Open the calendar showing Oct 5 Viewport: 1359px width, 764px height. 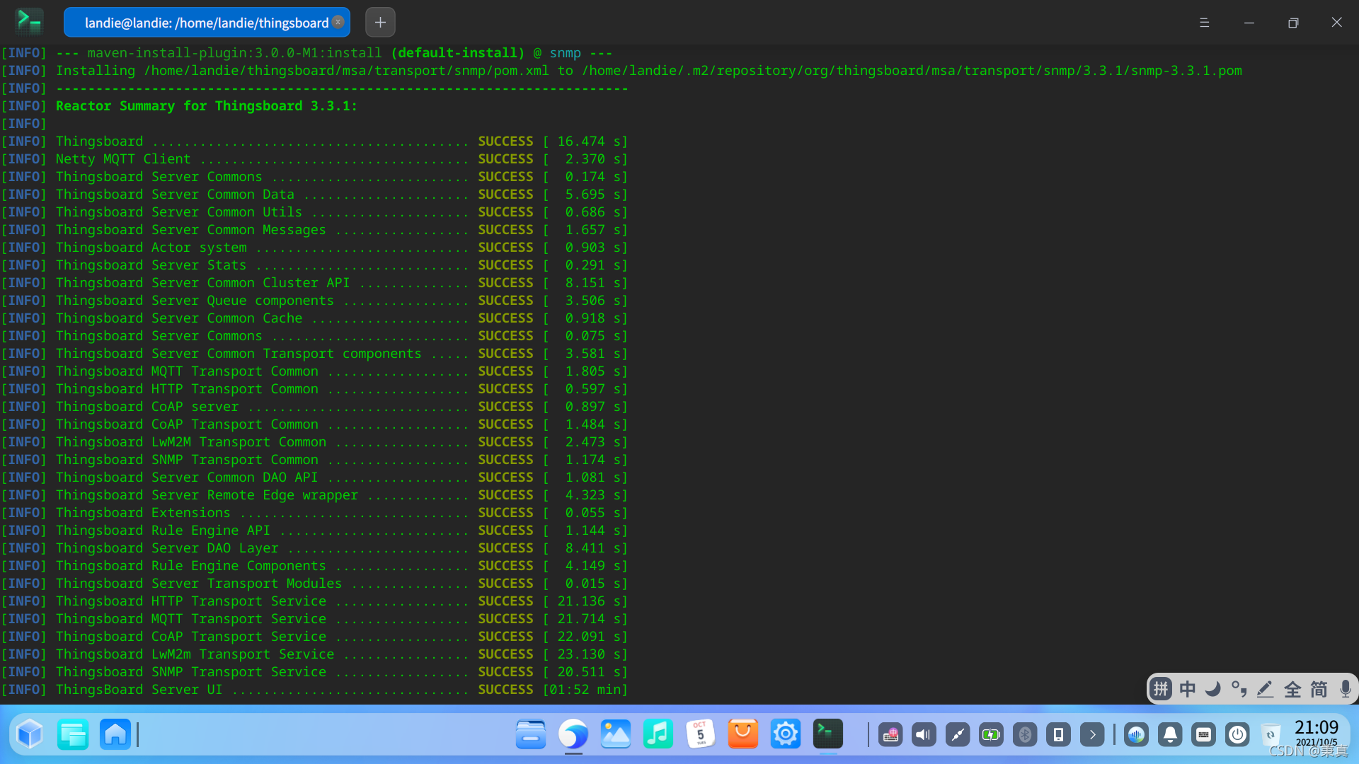coord(701,734)
